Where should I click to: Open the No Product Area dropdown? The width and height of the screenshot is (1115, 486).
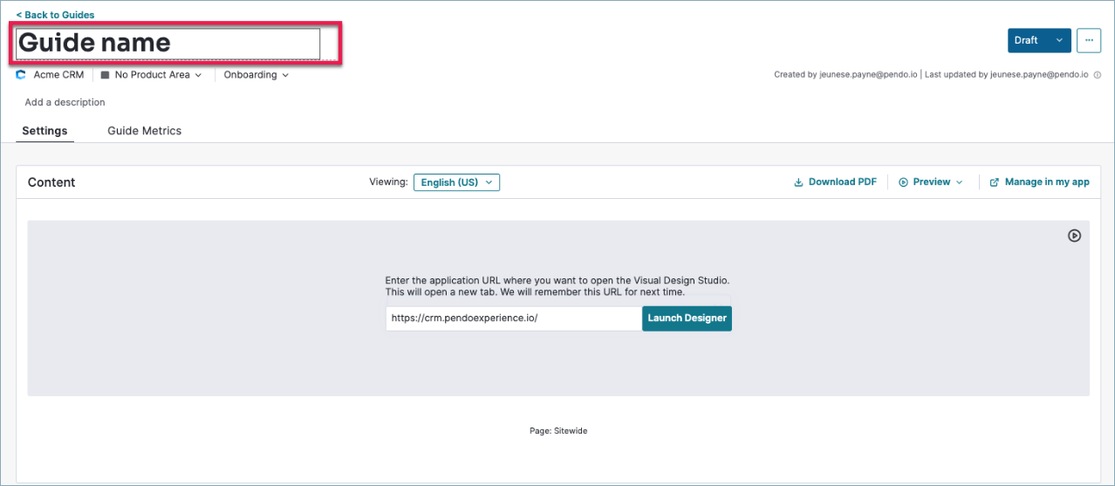coord(151,75)
